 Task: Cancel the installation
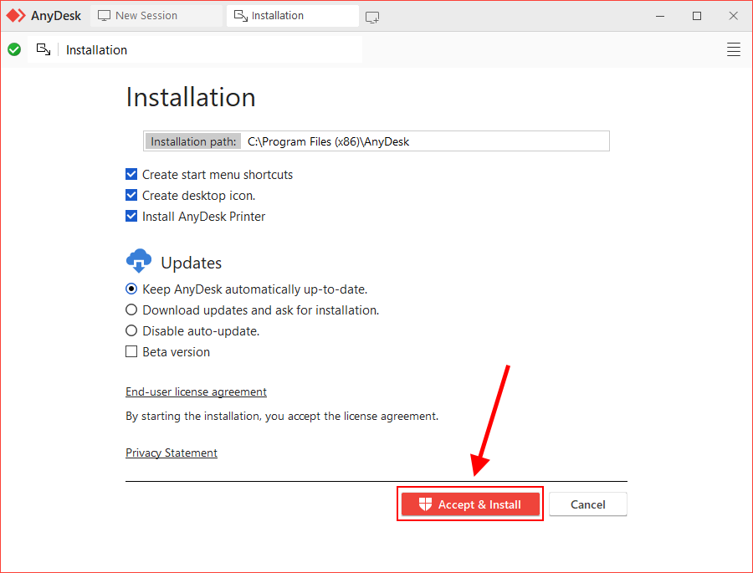(x=588, y=504)
